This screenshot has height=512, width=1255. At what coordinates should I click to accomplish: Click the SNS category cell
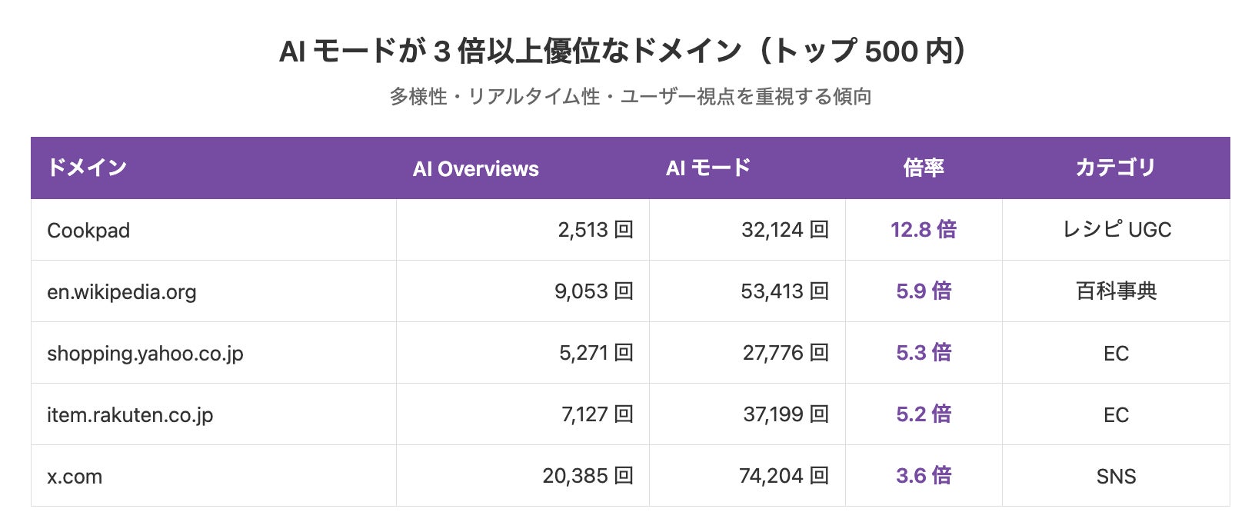(1116, 476)
